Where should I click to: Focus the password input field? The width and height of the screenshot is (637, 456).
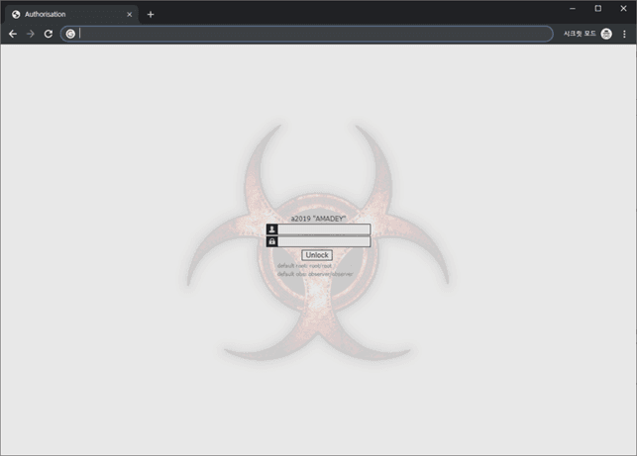coord(324,241)
